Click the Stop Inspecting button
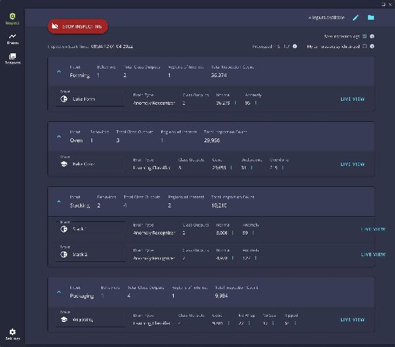Viewport: 395px width, 347px height. pyautogui.click(x=78, y=26)
